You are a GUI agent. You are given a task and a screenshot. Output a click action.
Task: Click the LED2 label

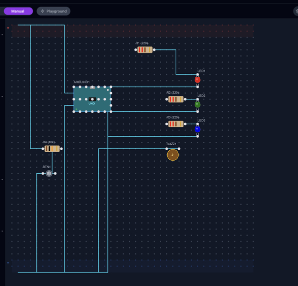pos(201,96)
